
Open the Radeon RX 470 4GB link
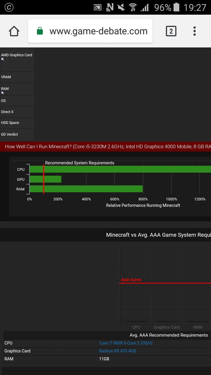pos(118,351)
